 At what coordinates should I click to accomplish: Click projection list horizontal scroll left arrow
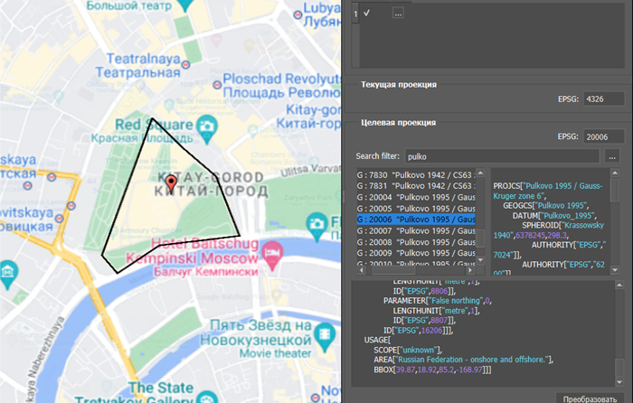(362, 270)
